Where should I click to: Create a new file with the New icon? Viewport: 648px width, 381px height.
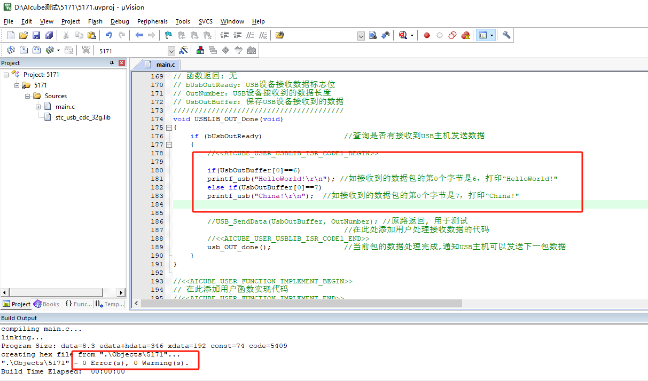point(11,35)
